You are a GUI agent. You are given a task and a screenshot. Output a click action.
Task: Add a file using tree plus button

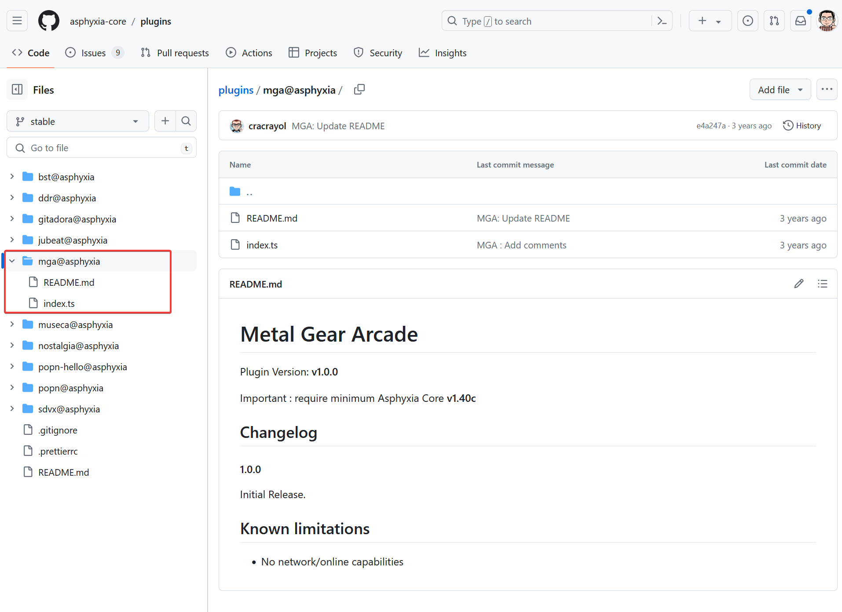(x=165, y=121)
